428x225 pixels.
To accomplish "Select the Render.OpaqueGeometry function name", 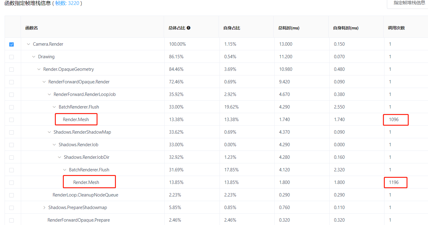I will point(69,69).
